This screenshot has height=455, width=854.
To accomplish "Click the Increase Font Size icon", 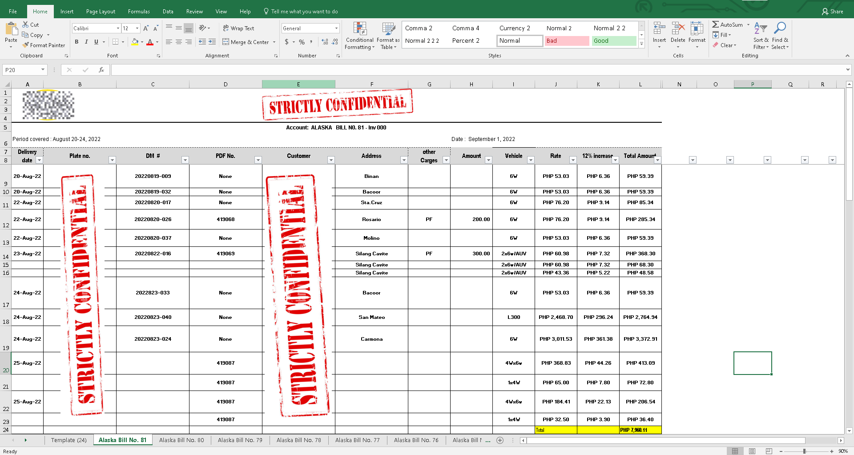I will click(146, 28).
